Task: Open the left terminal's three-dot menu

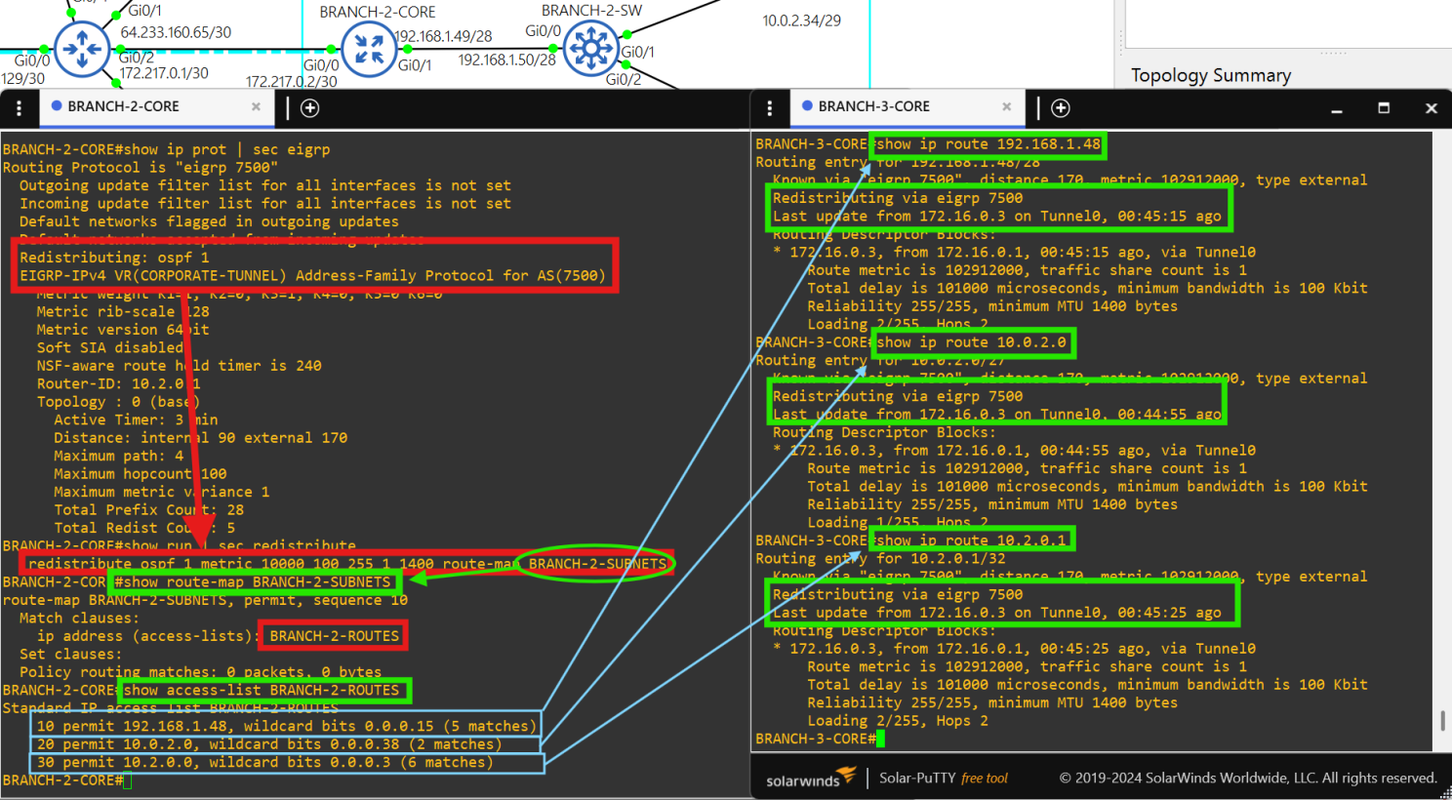Action: (x=19, y=107)
